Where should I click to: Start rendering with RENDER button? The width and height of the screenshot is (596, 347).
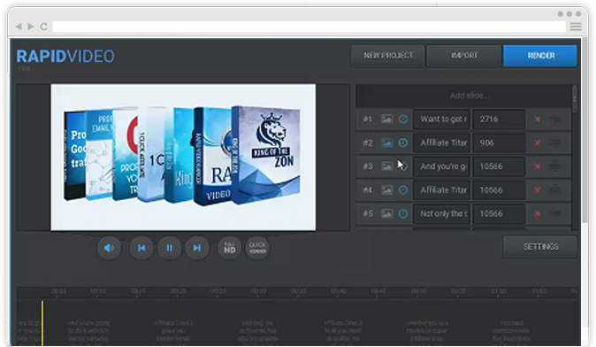coord(540,56)
